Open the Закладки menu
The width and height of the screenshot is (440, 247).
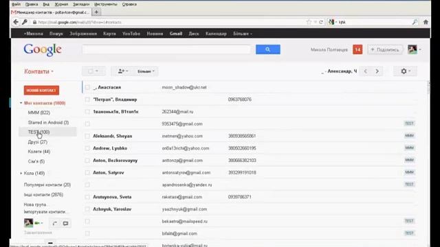(x=81, y=4)
